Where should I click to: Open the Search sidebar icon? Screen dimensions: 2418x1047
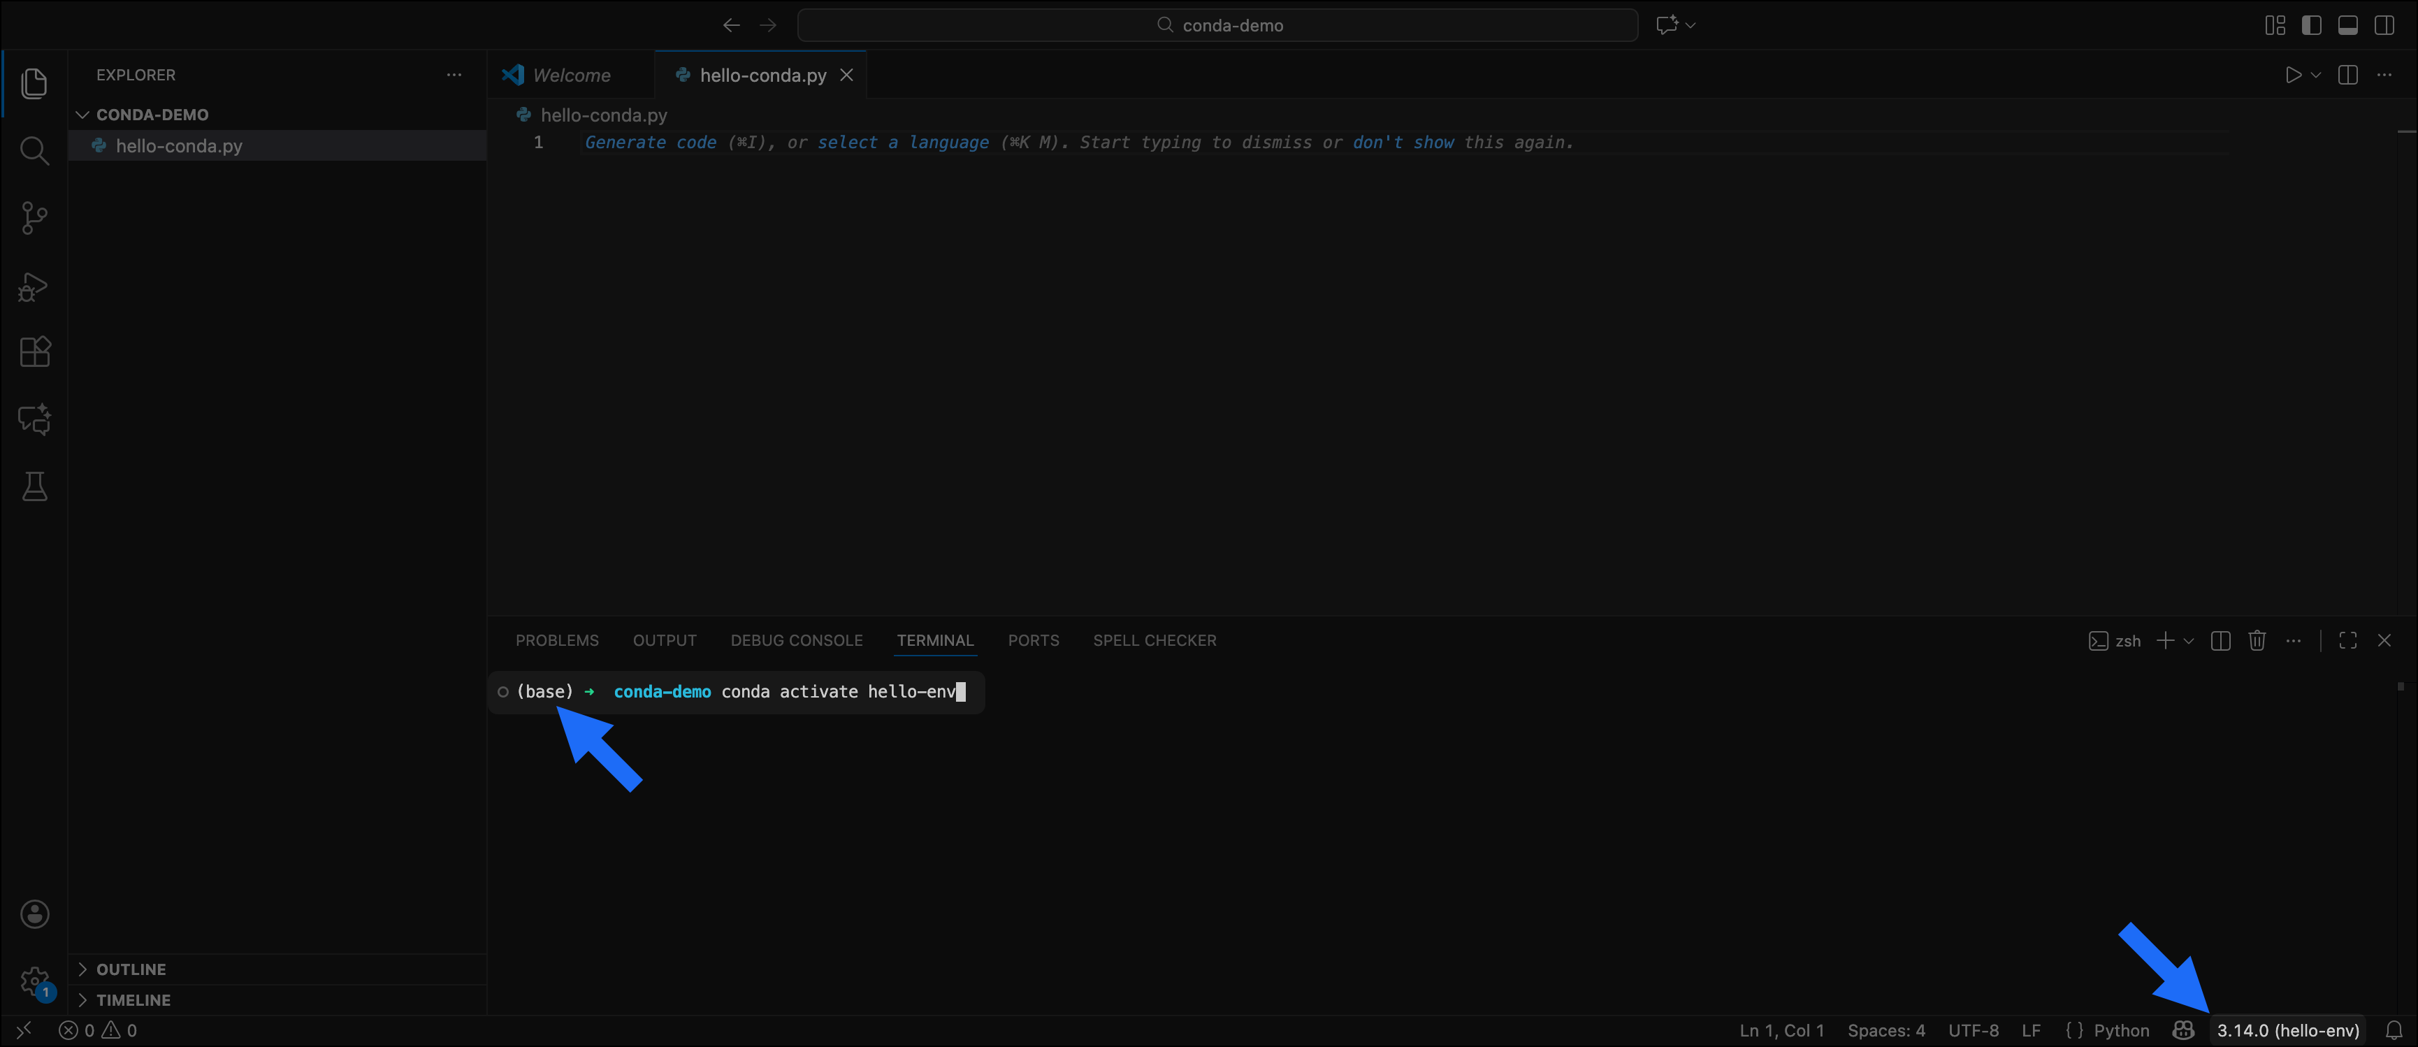[x=35, y=150]
